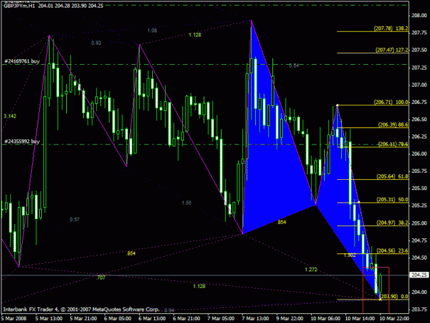
Task: Click the (204.56) 23.6 Fibonacci label
Action: 392,251
